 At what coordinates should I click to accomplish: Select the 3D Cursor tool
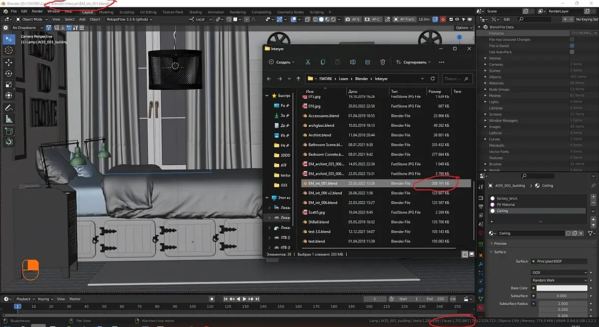(9, 50)
